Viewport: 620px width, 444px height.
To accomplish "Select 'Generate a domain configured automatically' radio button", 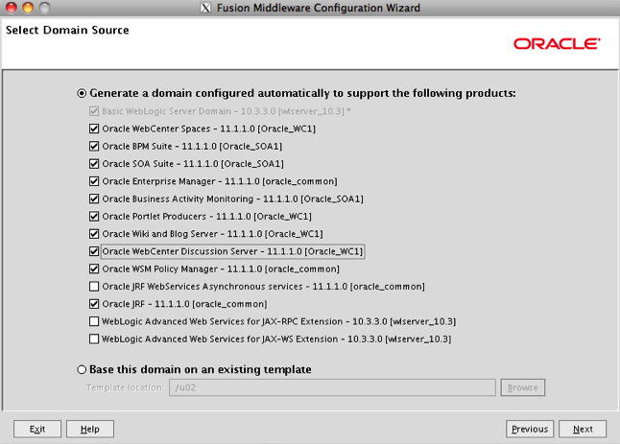I will point(82,94).
